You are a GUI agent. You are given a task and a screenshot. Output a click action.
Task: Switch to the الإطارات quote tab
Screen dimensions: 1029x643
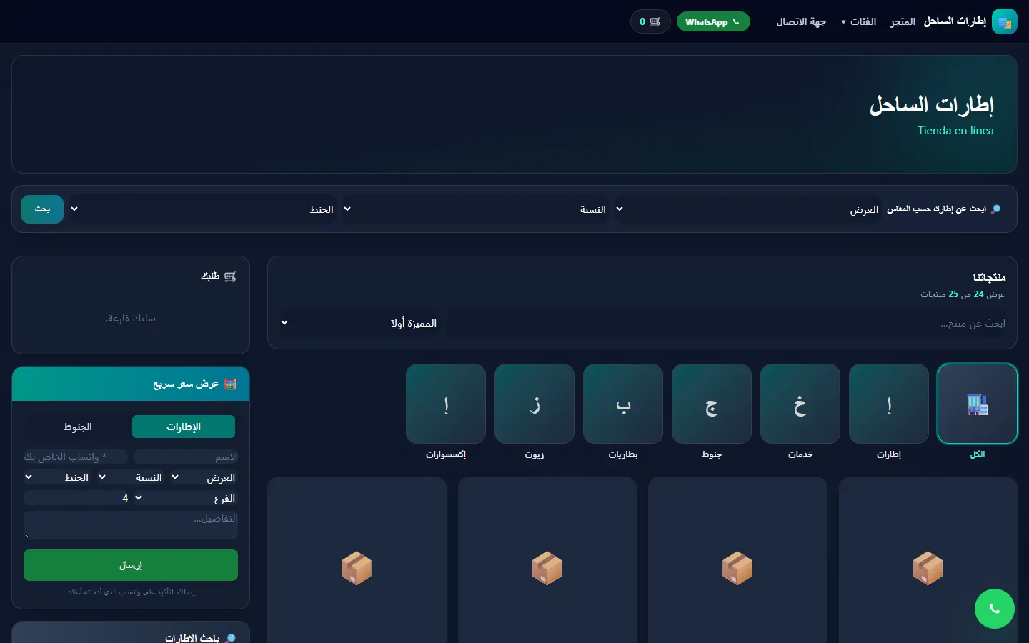pyautogui.click(x=184, y=427)
